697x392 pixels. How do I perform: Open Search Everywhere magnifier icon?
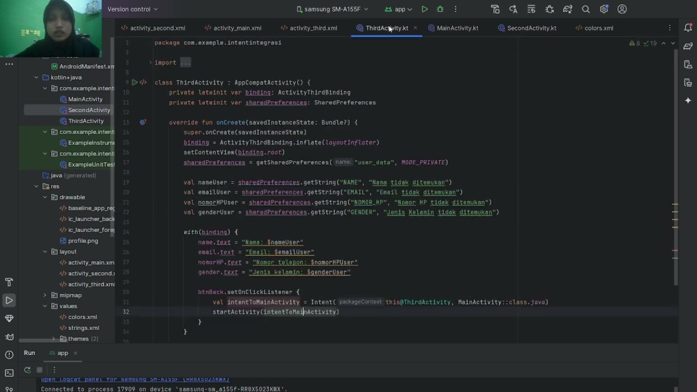tap(586, 9)
